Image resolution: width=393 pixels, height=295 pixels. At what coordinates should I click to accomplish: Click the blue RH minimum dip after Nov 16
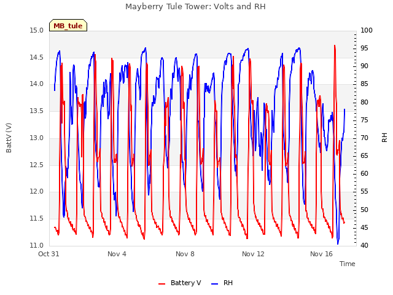click(x=338, y=243)
